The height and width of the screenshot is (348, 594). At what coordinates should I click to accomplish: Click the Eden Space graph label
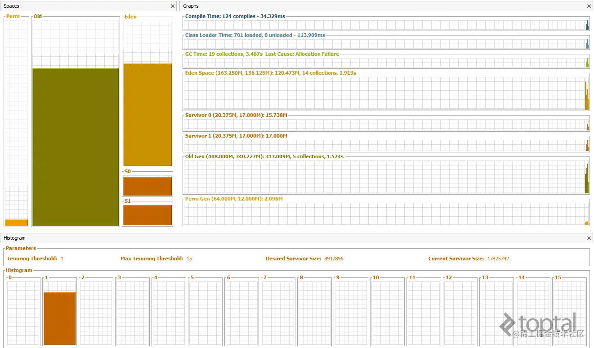pos(271,73)
